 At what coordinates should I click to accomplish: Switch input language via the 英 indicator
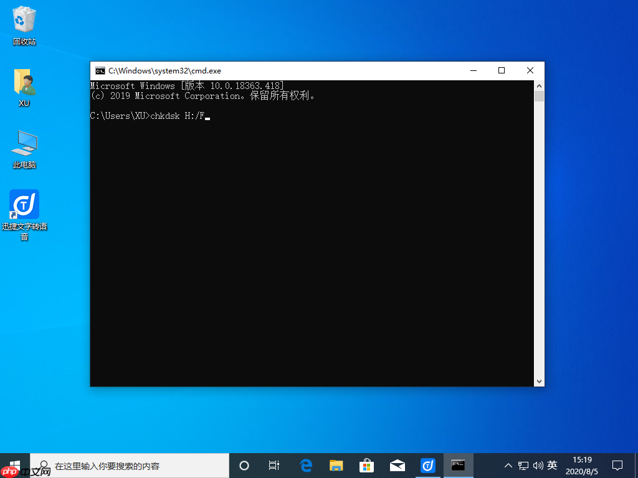(553, 465)
